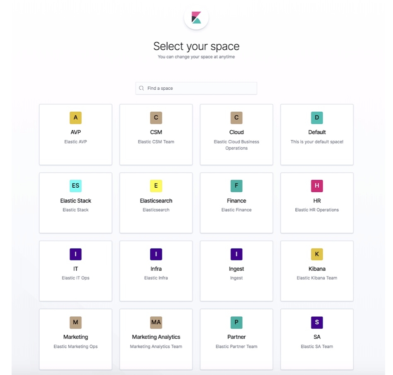Screen dimensions: 393x375
Task: Select the pink H HR avatar
Action: point(317,186)
